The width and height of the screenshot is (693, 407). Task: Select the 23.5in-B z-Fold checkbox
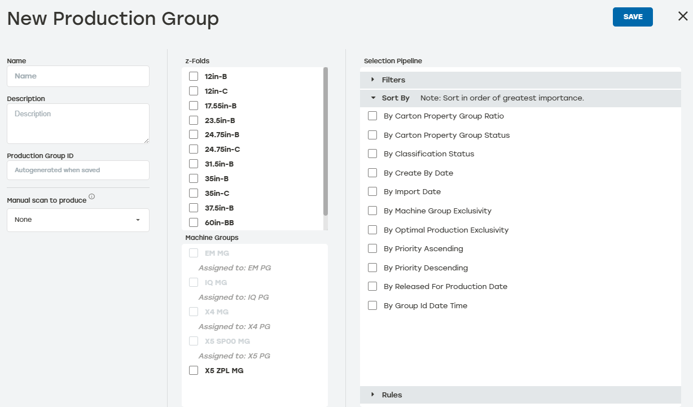(x=194, y=120)
